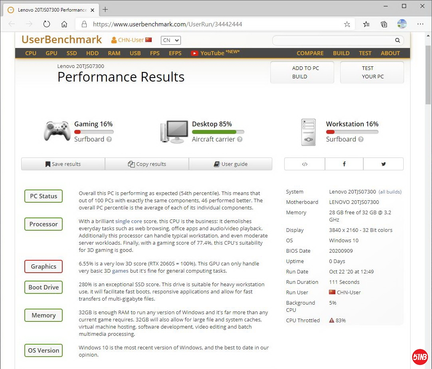Open the EFPS menu item
This screenshot has width=432, height=369.
pyautogui.click(x=175, y=53)
